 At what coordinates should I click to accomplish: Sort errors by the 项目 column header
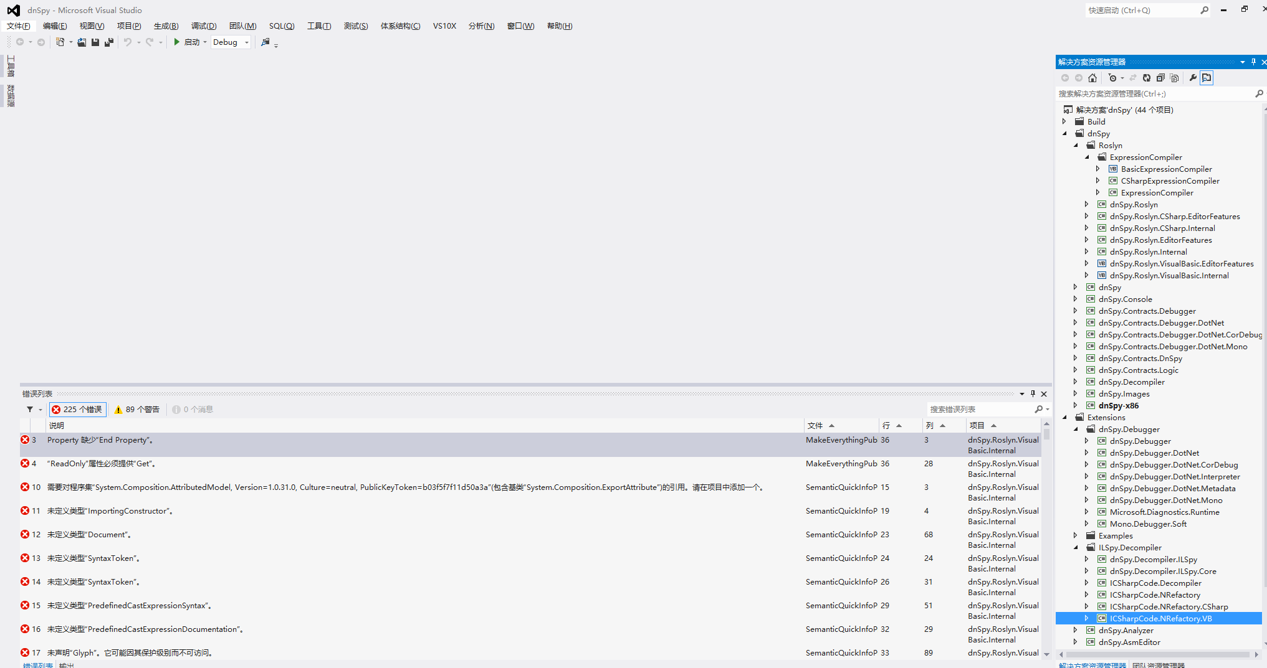(1003, 425)
